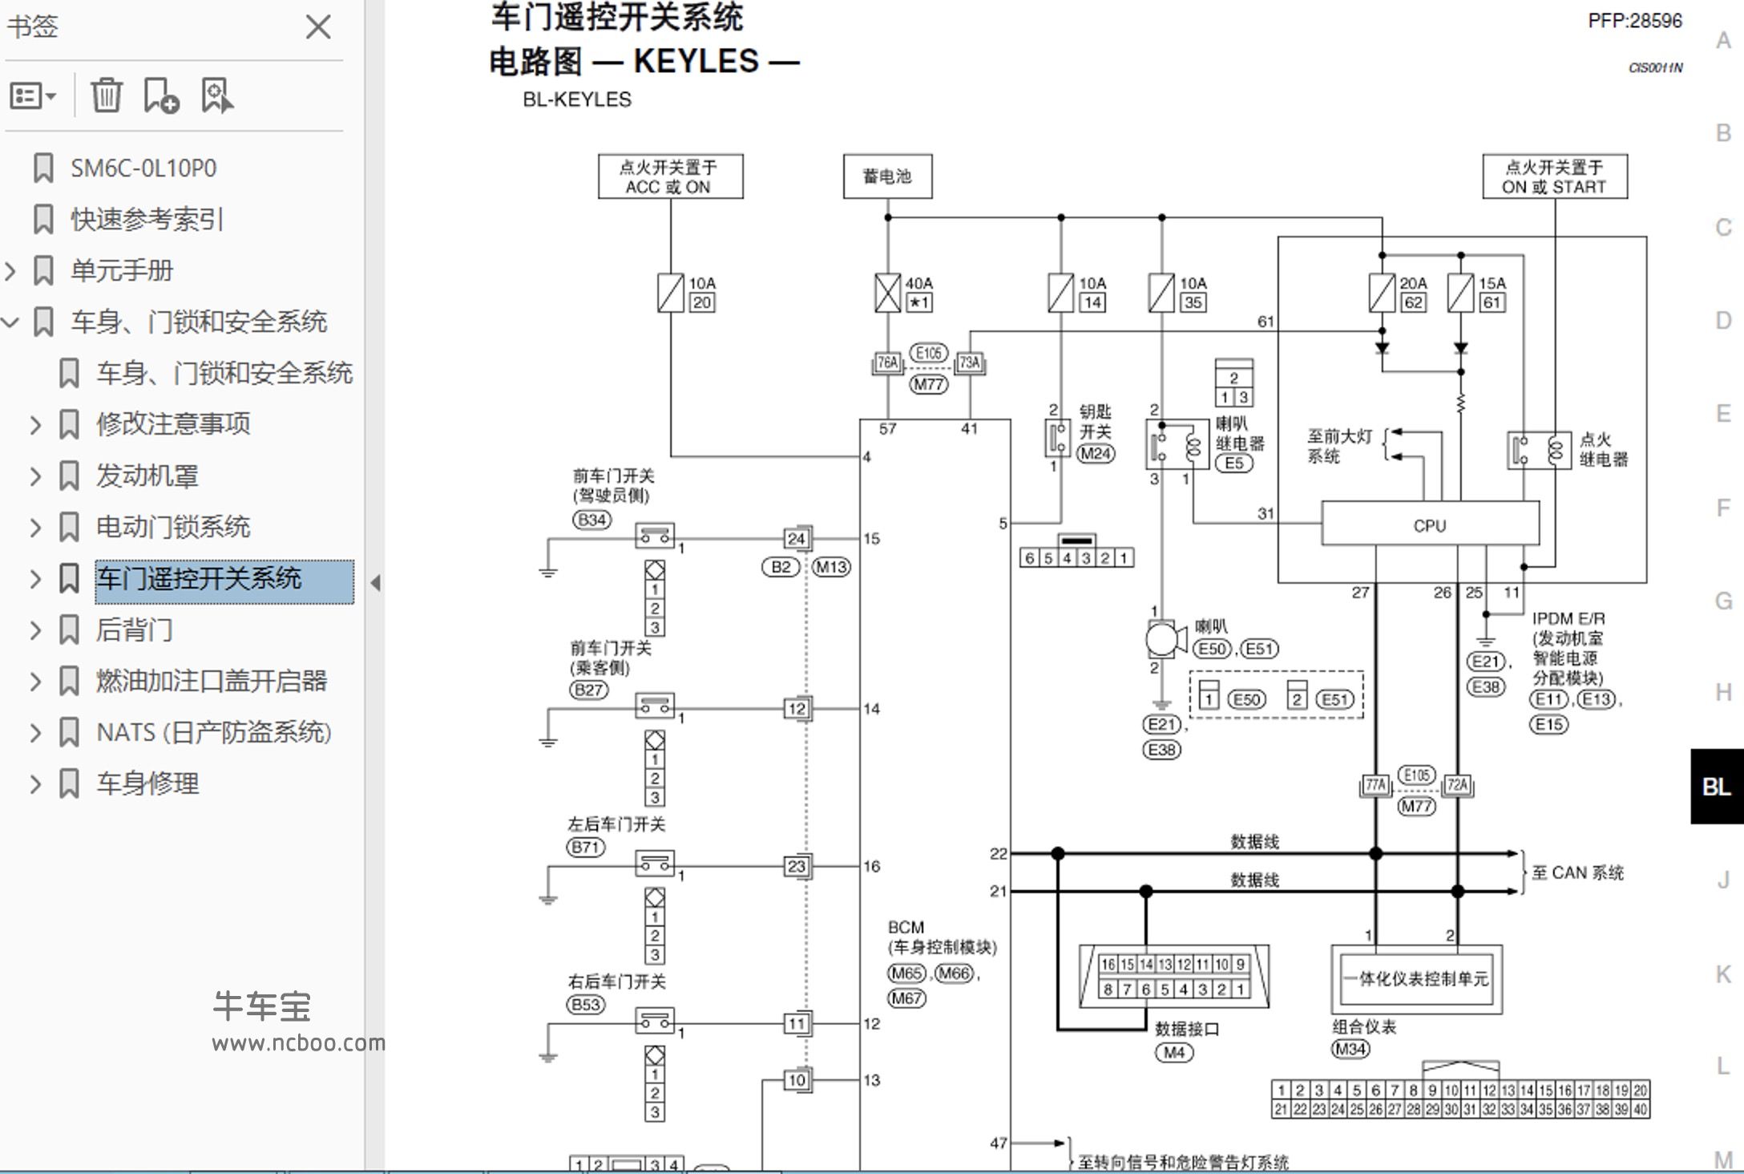
Task: Add a new bookmark
Action: coord(161,95)
